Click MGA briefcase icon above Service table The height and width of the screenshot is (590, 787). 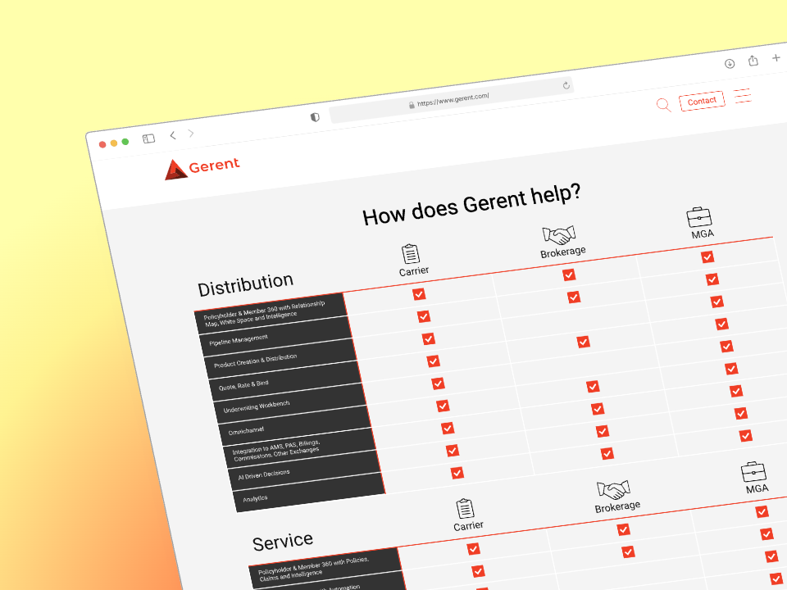pos(754,472)
